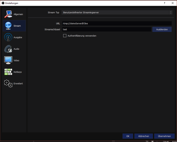Open the Stream Typ dropdown
The height and width of the screenshot is (142, 177).
[x=117, y=12]
